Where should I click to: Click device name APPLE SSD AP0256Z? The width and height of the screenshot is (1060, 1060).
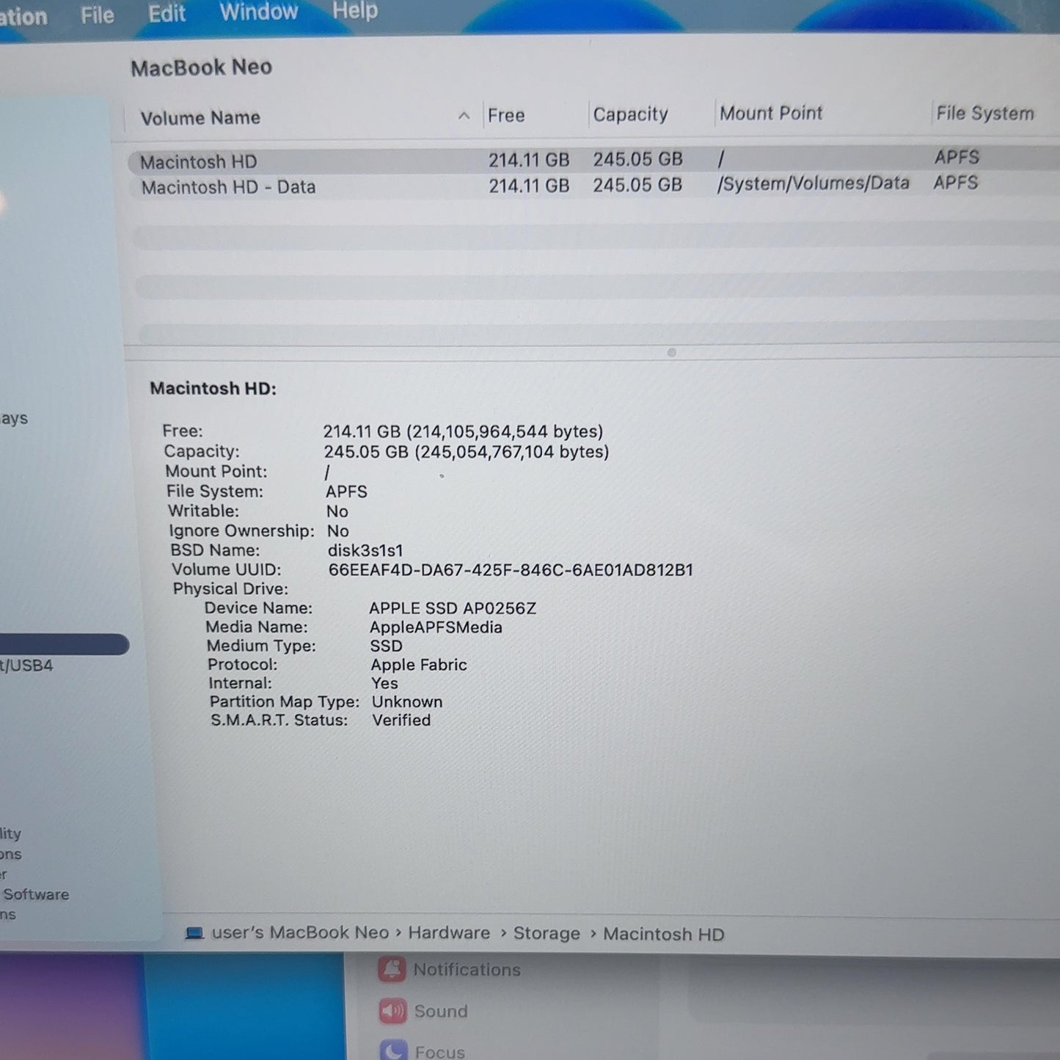(x=453, y=608)
